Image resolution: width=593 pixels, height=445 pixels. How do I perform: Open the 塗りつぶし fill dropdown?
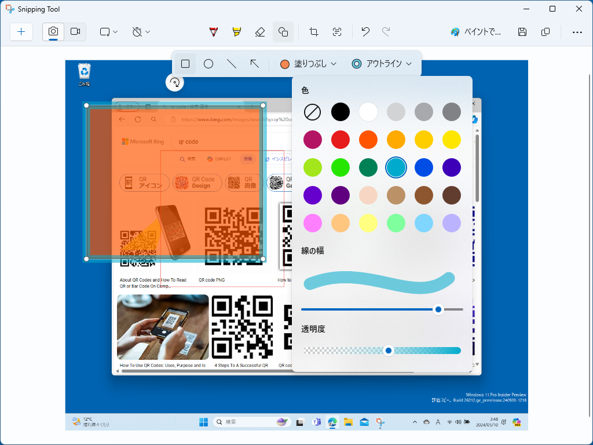(x=308, y=64)
